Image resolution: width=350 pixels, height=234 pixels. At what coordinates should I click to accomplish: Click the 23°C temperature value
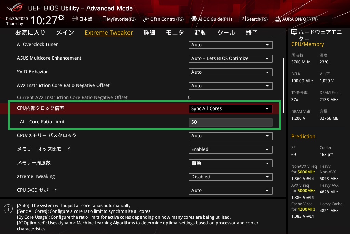tap(324, 62)
